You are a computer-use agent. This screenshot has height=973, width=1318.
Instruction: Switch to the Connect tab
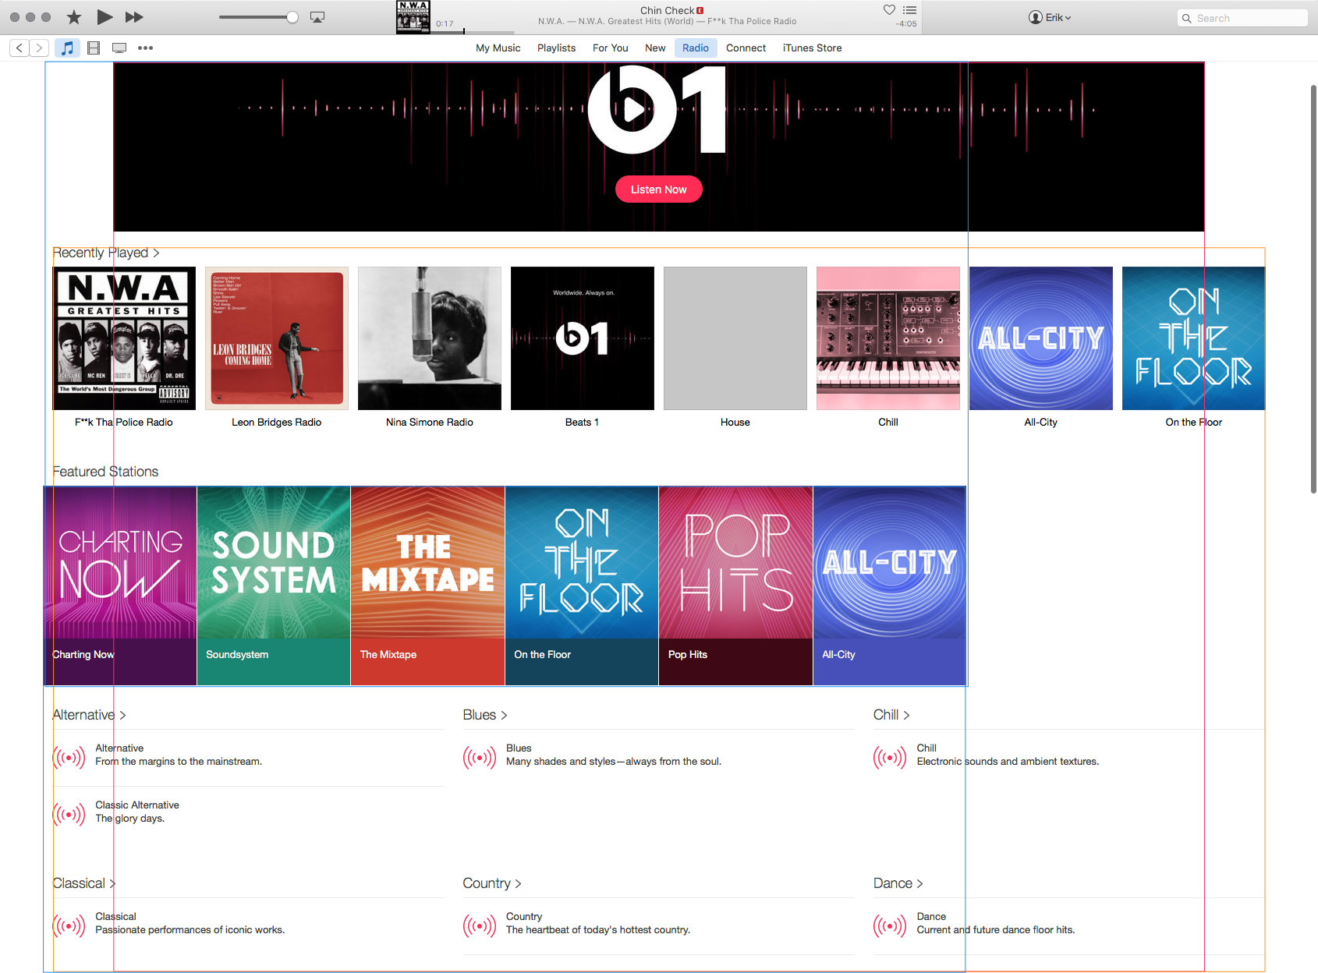click(746, 48)
